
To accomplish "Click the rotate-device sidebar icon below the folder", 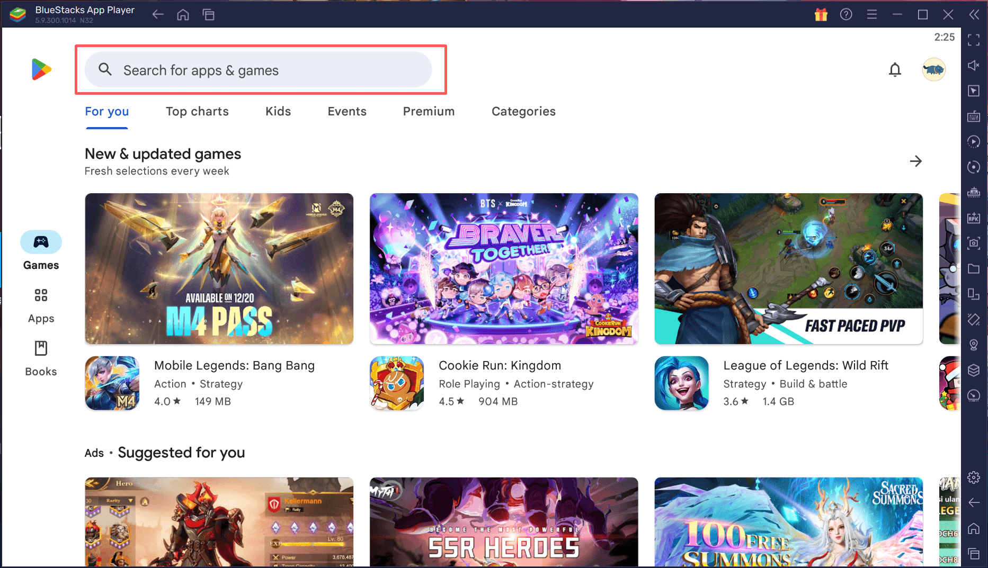I will coord(974,294).
